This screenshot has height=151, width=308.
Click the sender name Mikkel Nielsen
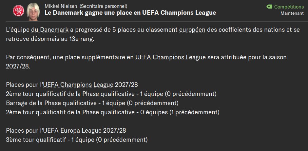61,6
